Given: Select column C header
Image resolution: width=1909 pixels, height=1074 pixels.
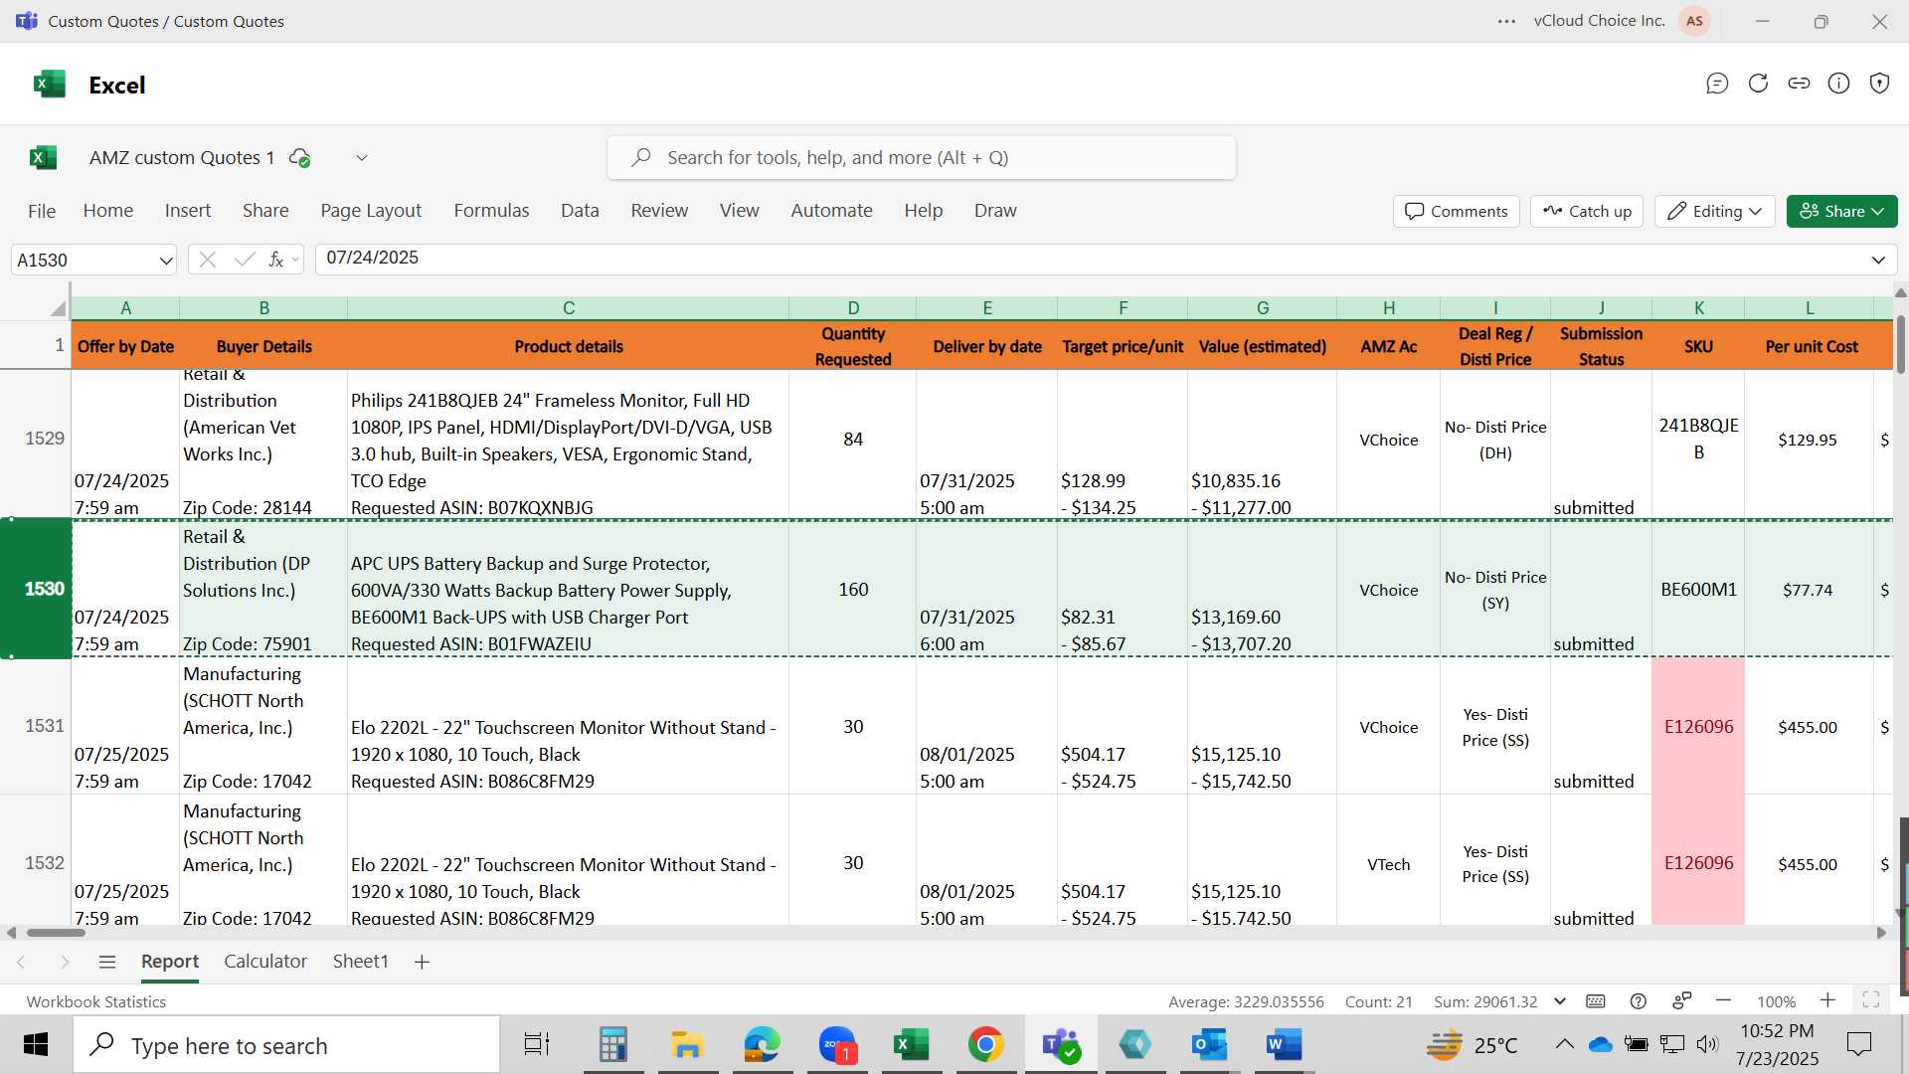Looking at the screenshot, I should pos(569,308).
